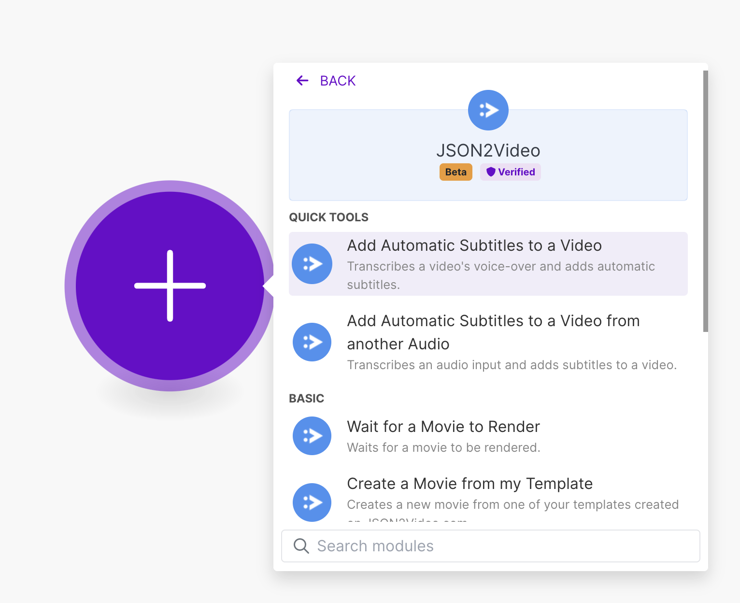Click icon beside Subtitles from another Audio module
Screen dimensions: 740x603
point(312,342)
